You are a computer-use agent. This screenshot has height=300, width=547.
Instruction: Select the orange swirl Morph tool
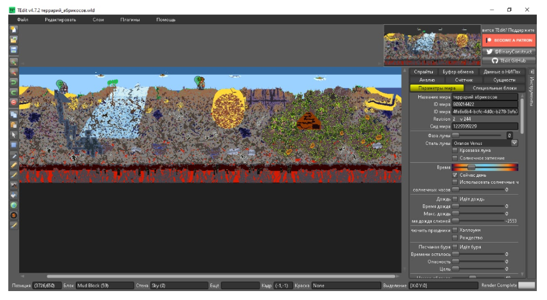[13, 216]
